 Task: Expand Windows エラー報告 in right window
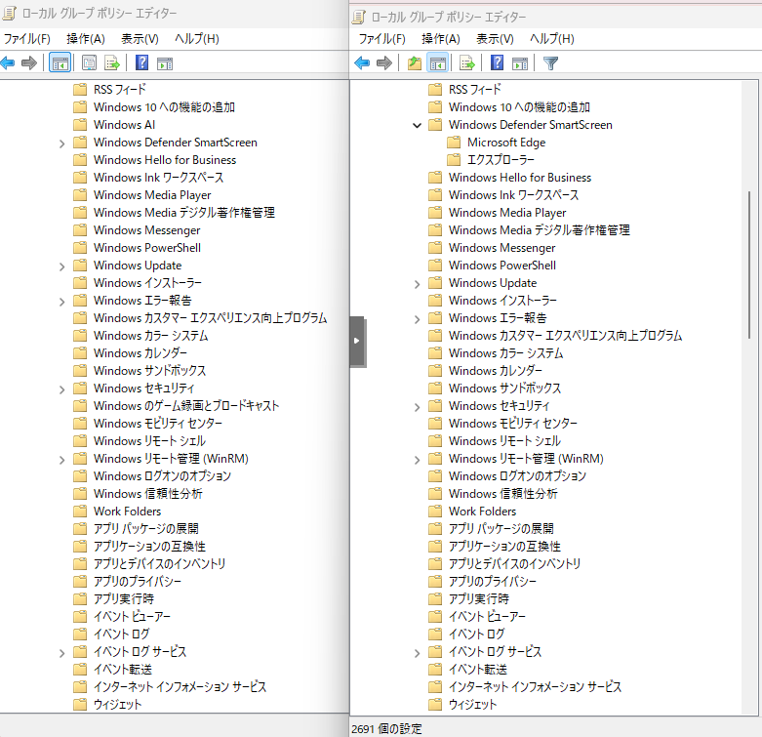point(417,319)
